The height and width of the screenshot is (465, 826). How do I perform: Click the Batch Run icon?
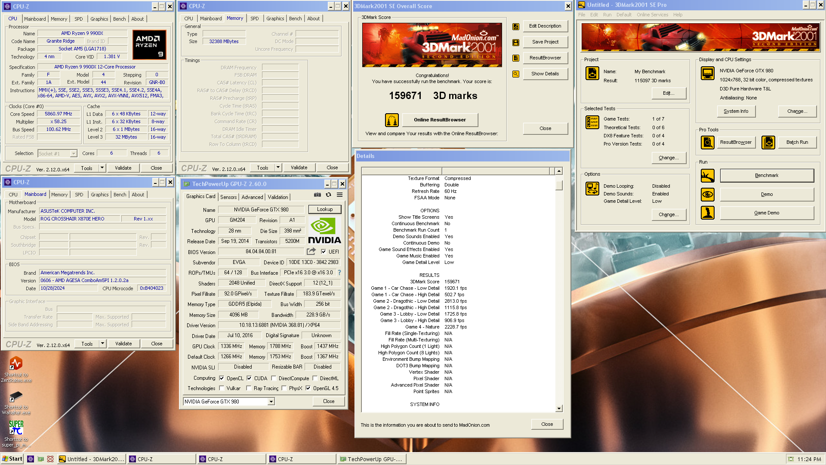coord(768,142)
